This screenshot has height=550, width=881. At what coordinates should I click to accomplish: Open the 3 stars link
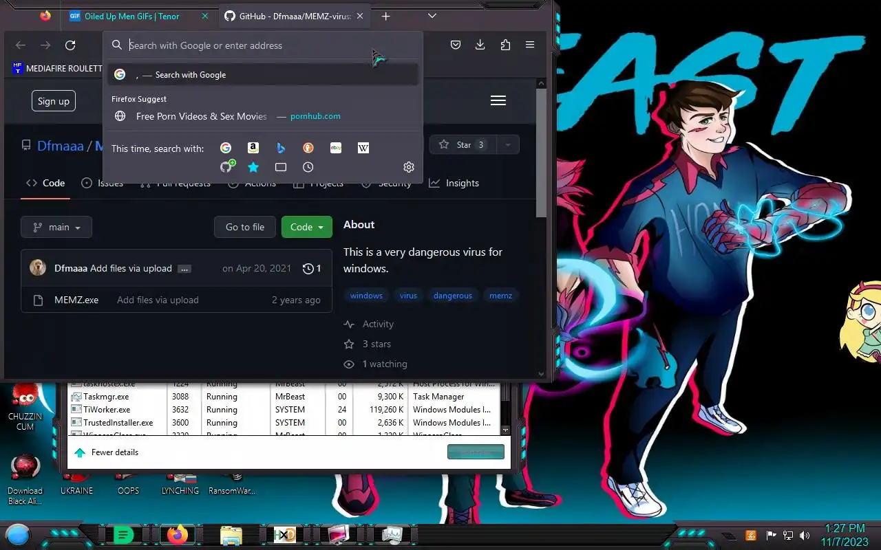tap(368, 344)
